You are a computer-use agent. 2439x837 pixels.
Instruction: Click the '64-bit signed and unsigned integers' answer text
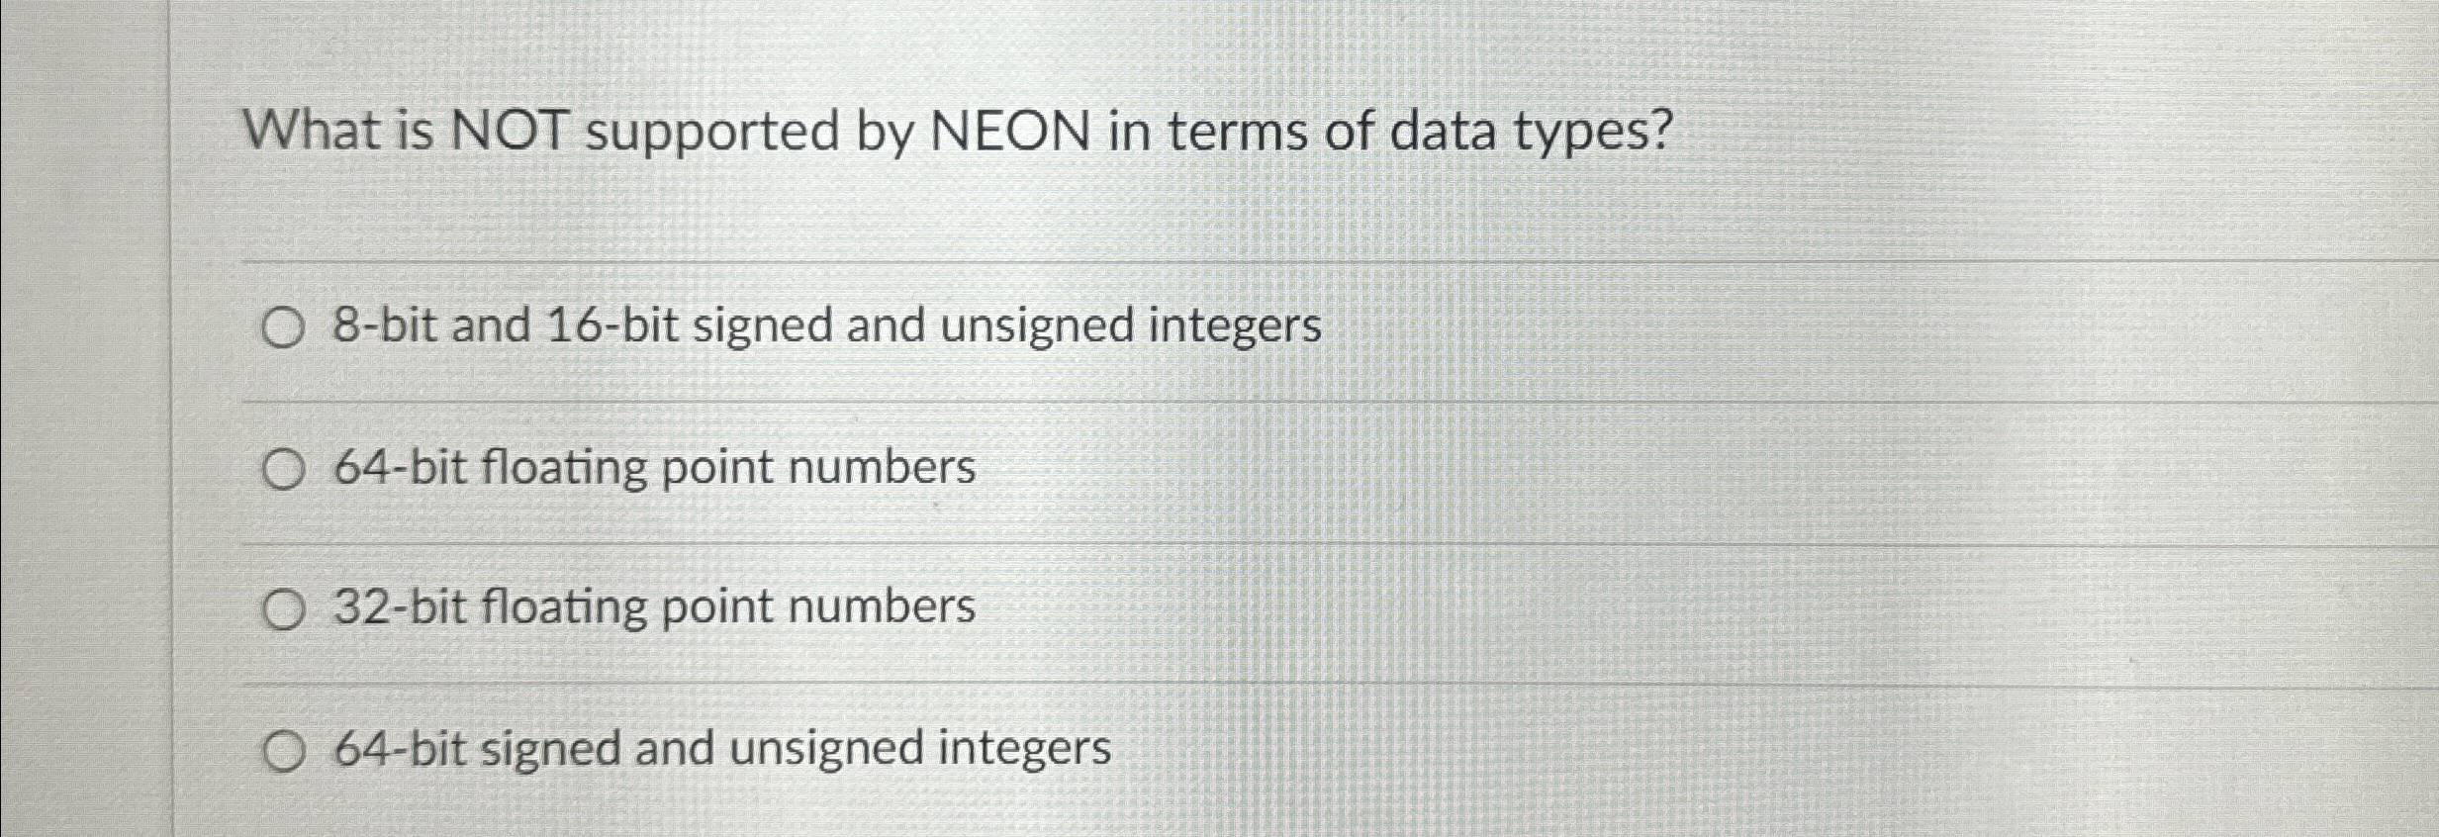(722, 749)
